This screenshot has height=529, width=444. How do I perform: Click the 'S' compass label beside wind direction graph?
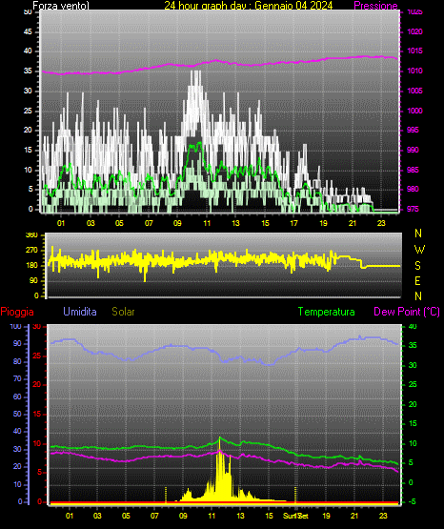coord(417,266)
